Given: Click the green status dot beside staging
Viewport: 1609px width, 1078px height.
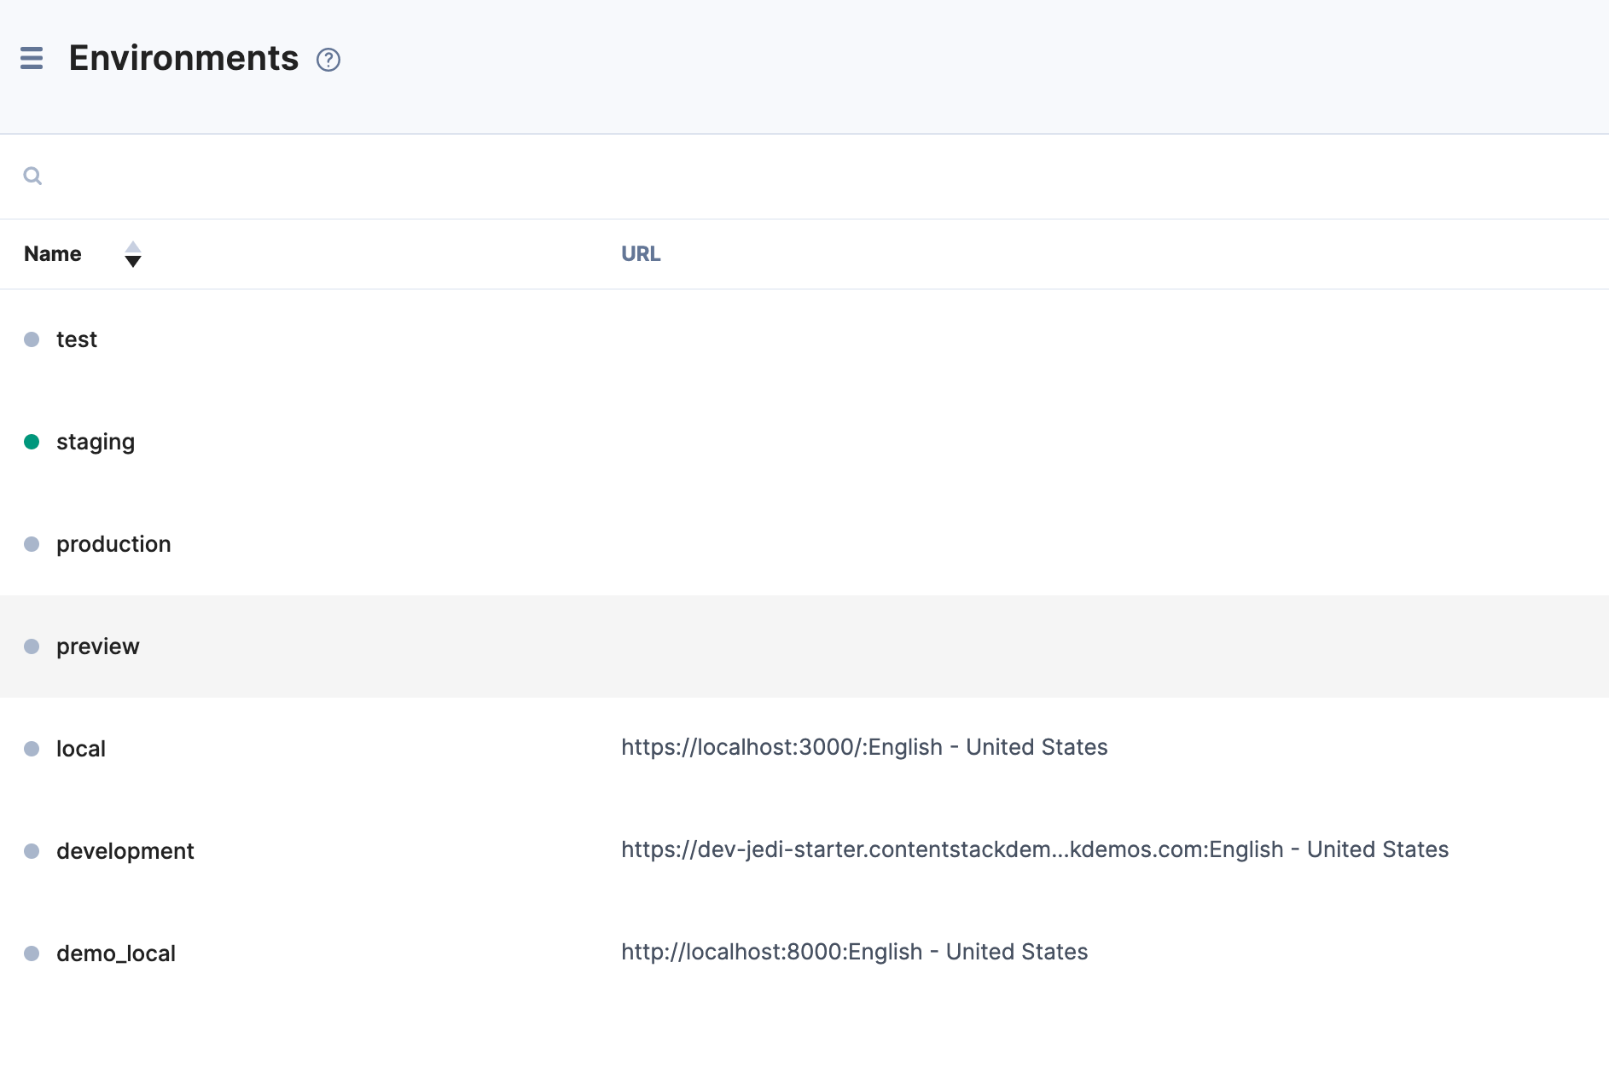Looking at the screenshot, I should click(x=32, y=442).
